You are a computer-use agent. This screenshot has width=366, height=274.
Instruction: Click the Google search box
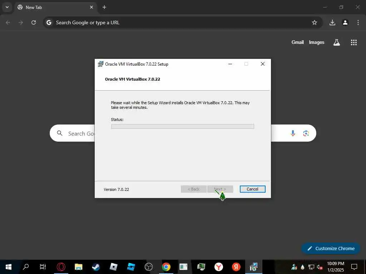point(183,133)
